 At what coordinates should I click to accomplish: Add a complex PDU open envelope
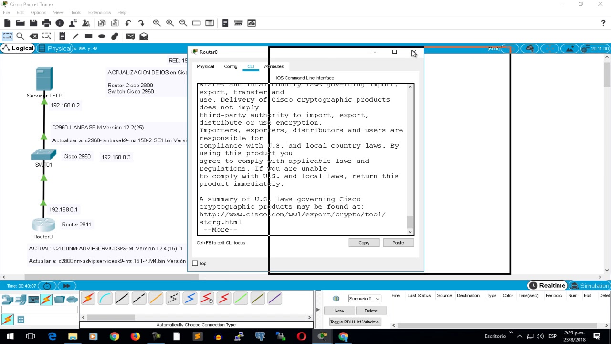[x=144, y=36]
